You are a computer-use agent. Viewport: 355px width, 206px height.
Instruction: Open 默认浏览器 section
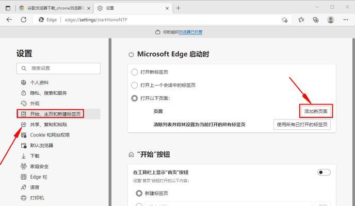[58, 145]
